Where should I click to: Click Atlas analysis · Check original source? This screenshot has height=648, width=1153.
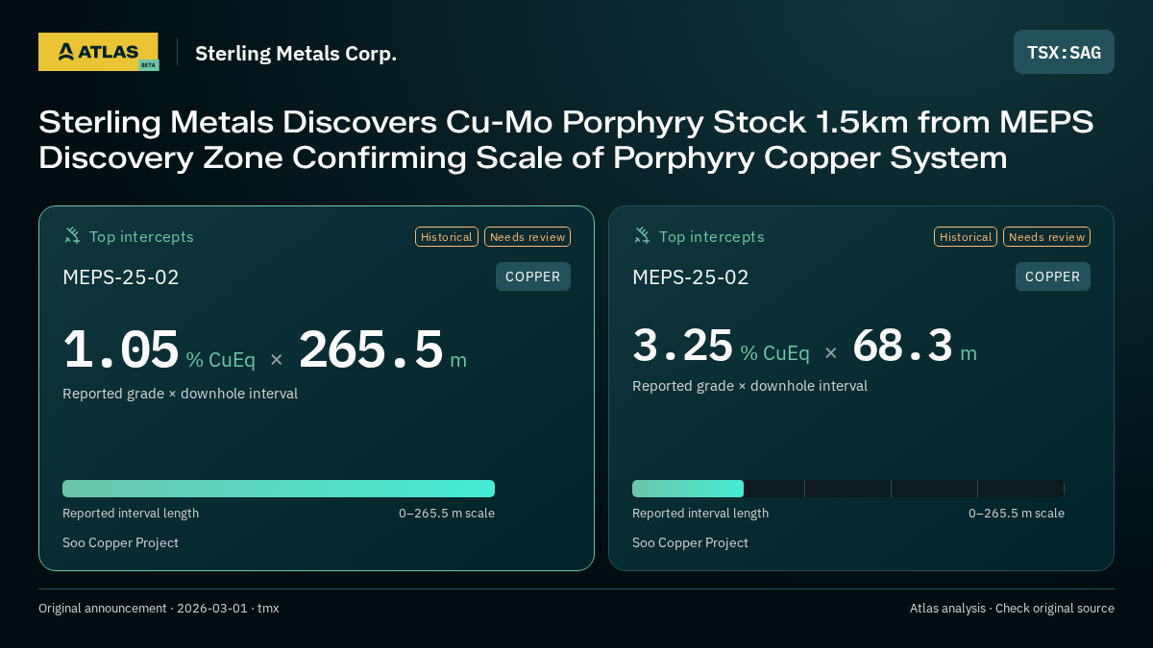click(x=1012, y=608)
